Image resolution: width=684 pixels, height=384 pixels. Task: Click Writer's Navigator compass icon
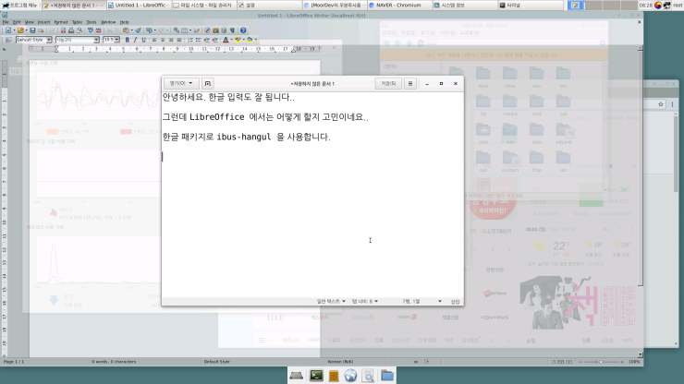pyautogui.click(x=207, y=30)
